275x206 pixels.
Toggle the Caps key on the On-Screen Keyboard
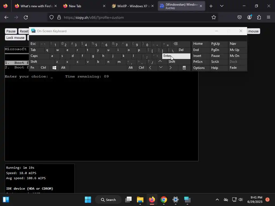click(39, 56)
